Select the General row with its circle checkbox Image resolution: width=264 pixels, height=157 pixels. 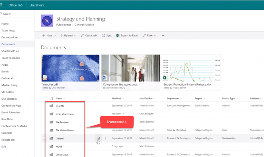(44, 138)
